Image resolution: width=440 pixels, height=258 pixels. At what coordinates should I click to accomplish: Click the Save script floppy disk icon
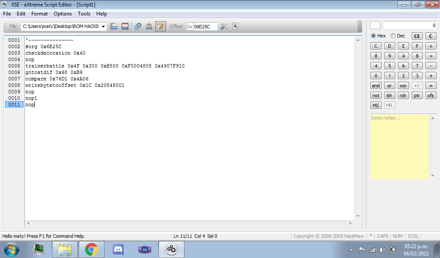click(x=125, y=26)
